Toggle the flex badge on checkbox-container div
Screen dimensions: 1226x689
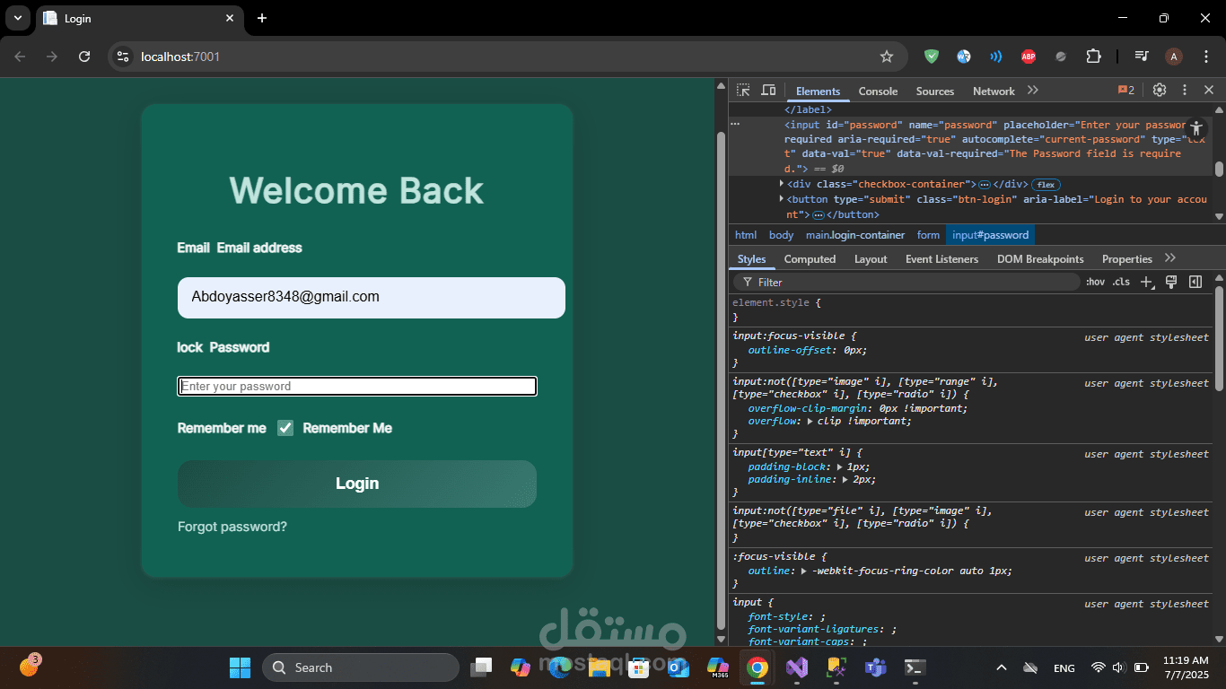[x=1046, y=185]
